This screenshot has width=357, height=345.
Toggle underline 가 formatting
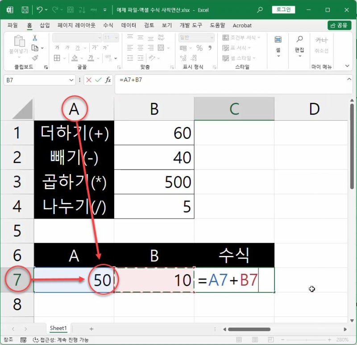click(77, 48)
